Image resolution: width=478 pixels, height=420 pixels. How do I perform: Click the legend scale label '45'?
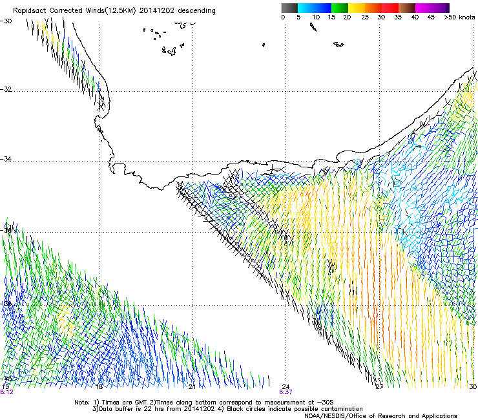431,17
